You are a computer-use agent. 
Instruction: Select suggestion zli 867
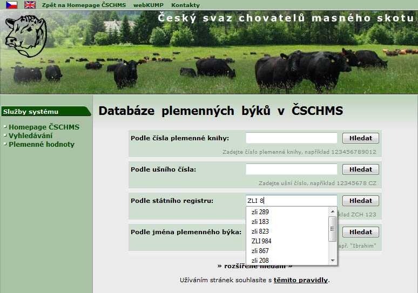click(287, 251)
